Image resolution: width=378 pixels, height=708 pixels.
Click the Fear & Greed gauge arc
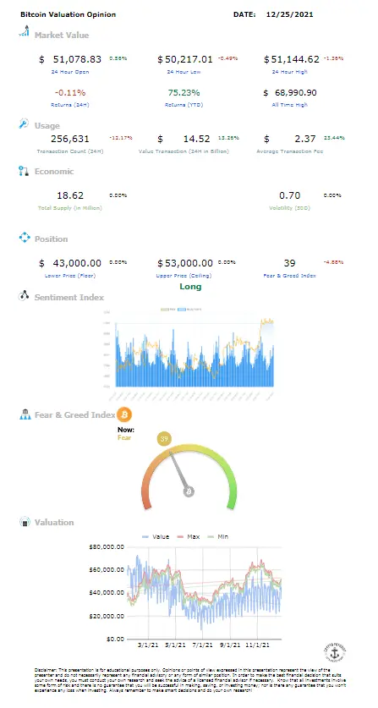pyautogui.click(x=189, y=476)
